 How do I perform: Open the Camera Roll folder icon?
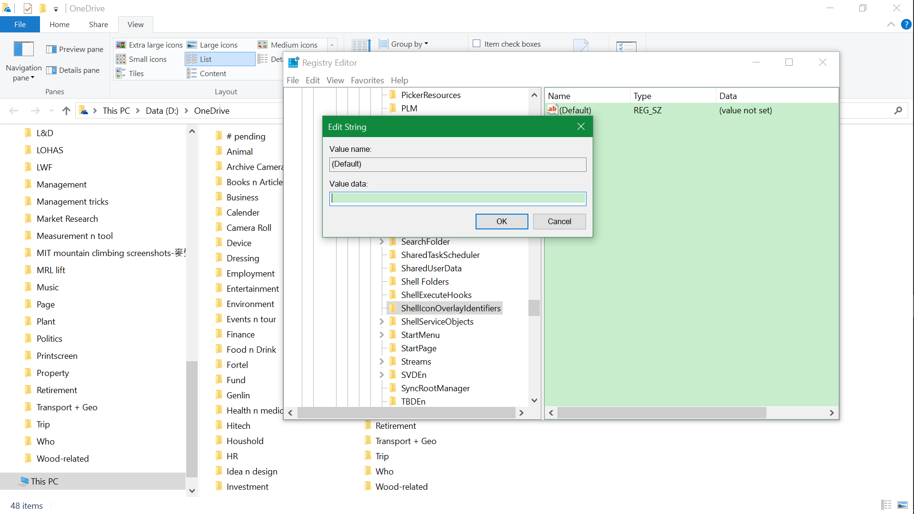219,228
